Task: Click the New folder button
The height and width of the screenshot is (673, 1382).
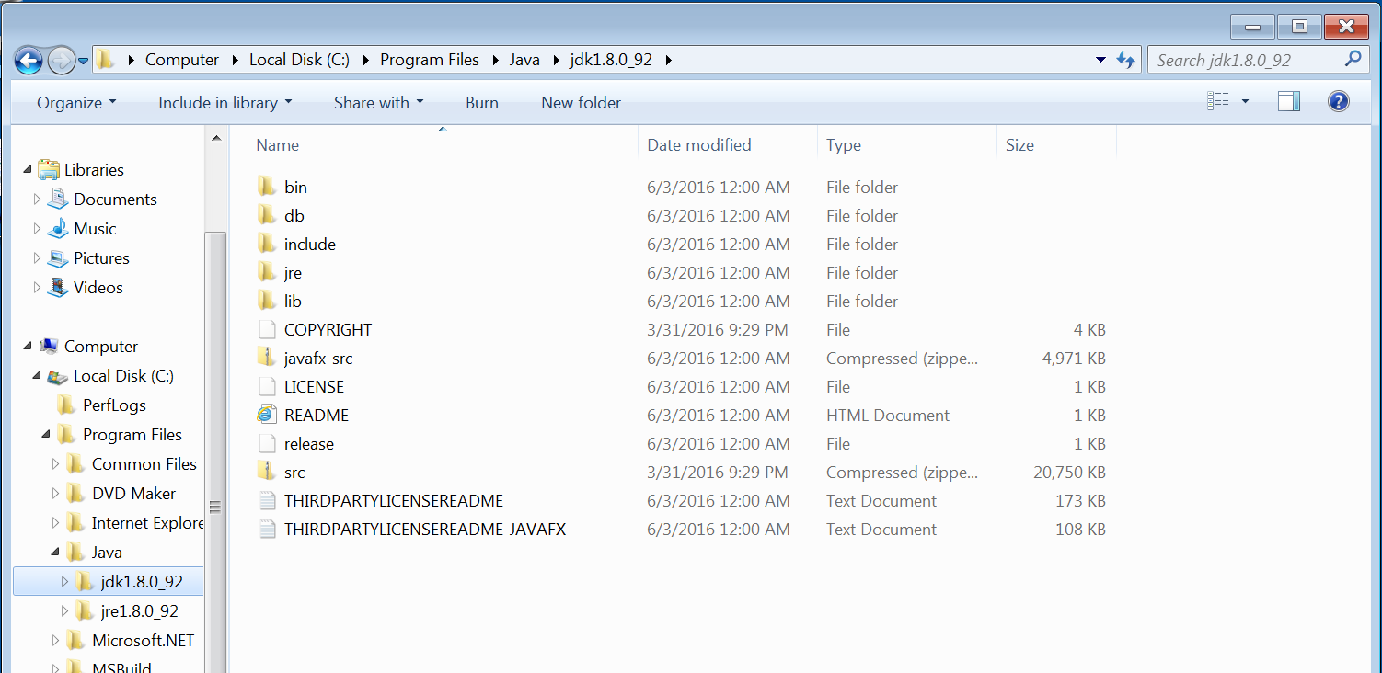Action: tap(581, 103)
